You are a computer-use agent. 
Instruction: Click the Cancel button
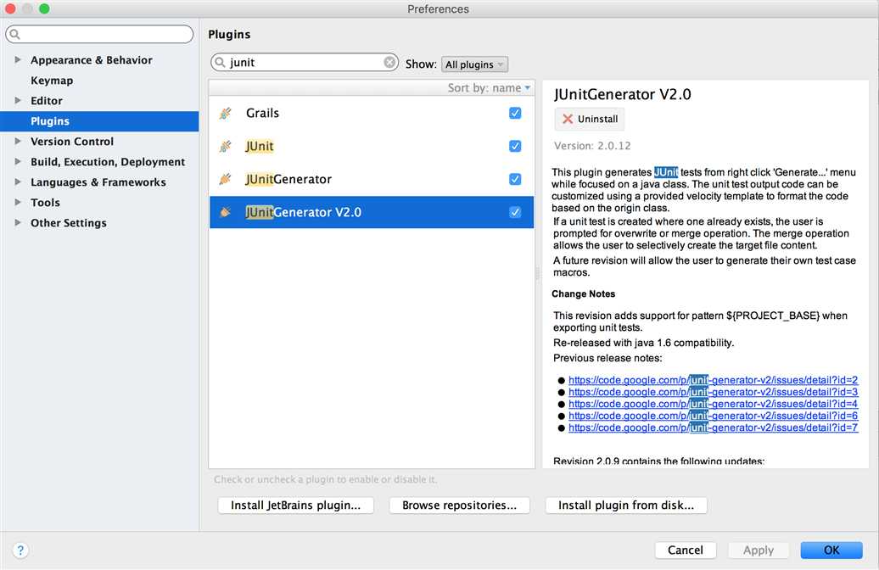tap(685, 550)
